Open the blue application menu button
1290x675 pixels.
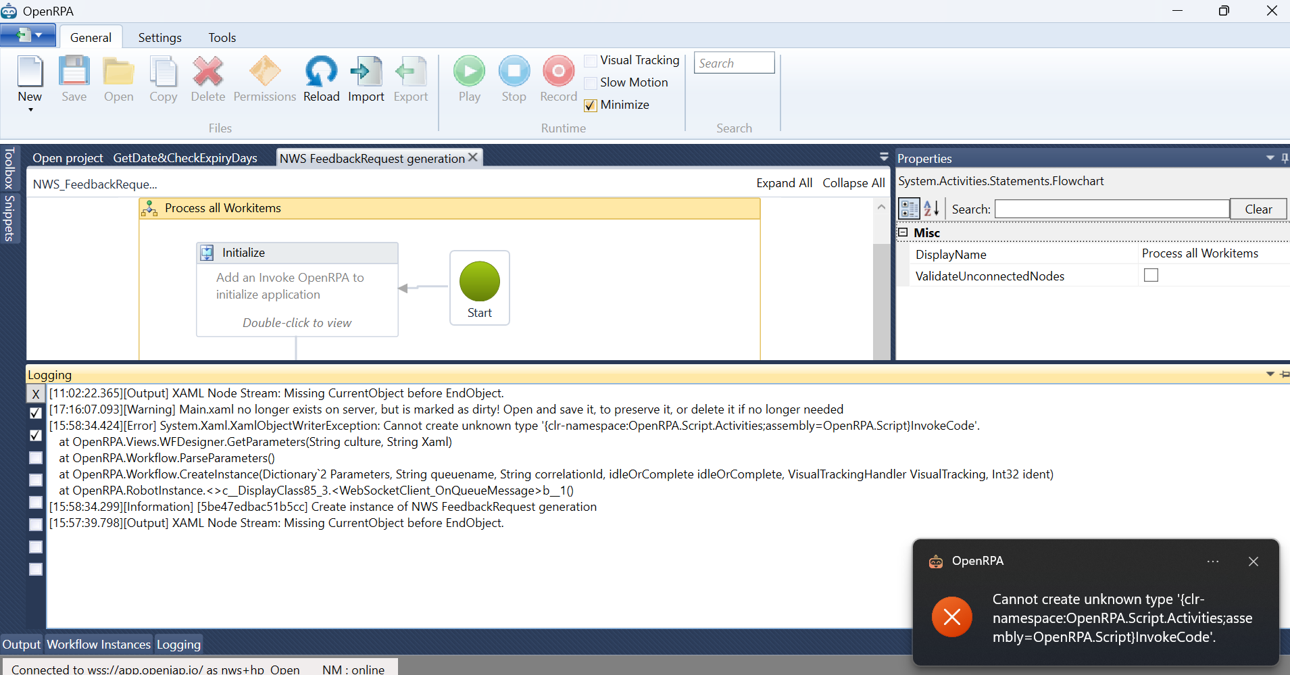(28, 35)
